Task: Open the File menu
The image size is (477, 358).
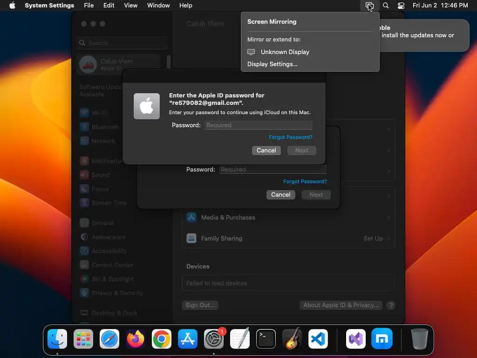Action: (89, 6)
